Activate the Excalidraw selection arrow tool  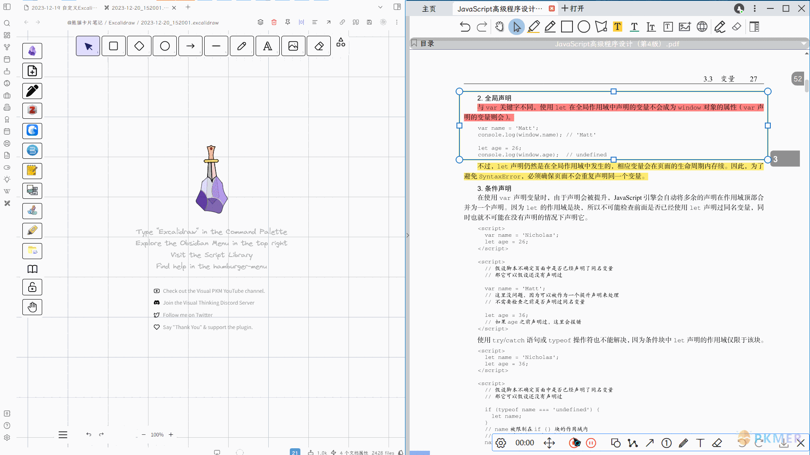(x=88, y=46)
